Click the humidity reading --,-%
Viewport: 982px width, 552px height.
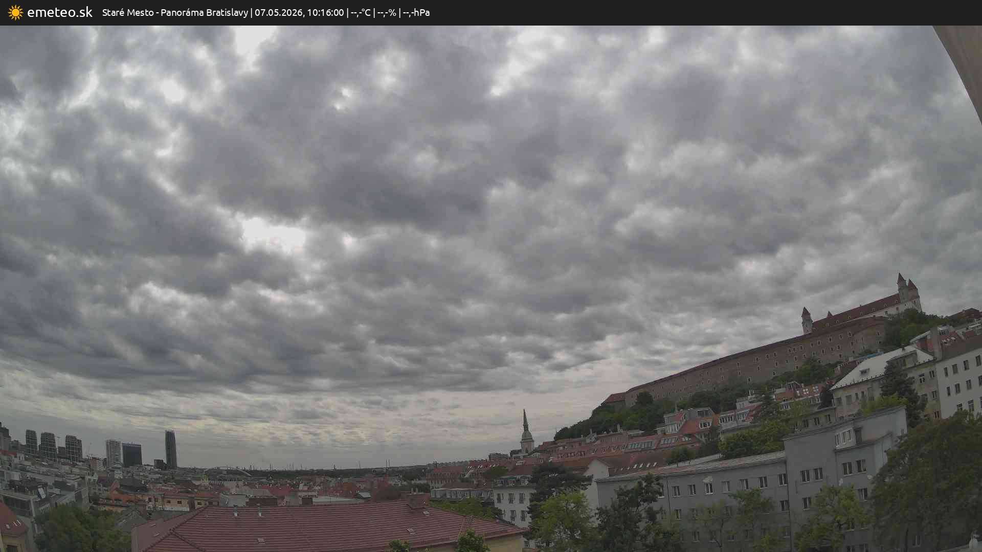pyautogui.click(x=387, y=13)
